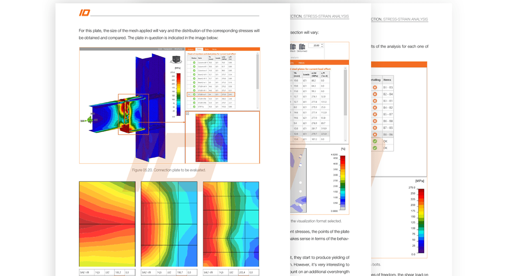Click the green check status for Column-bfl 1
Screen dimensions: 518x276
[x=194, y=62]
